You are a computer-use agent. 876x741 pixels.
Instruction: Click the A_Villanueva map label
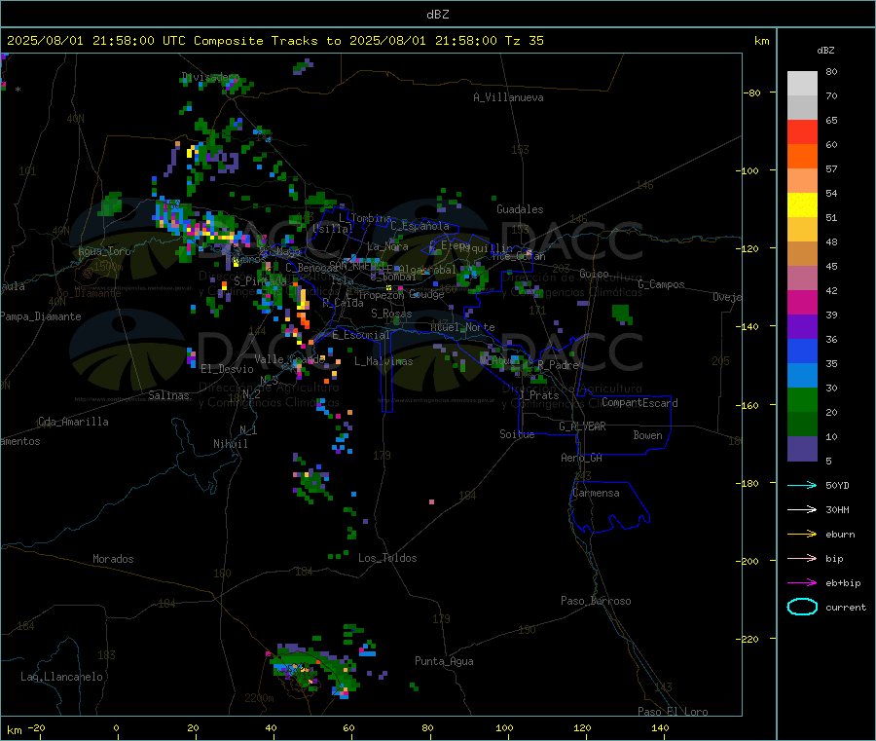tap(508, 97)
